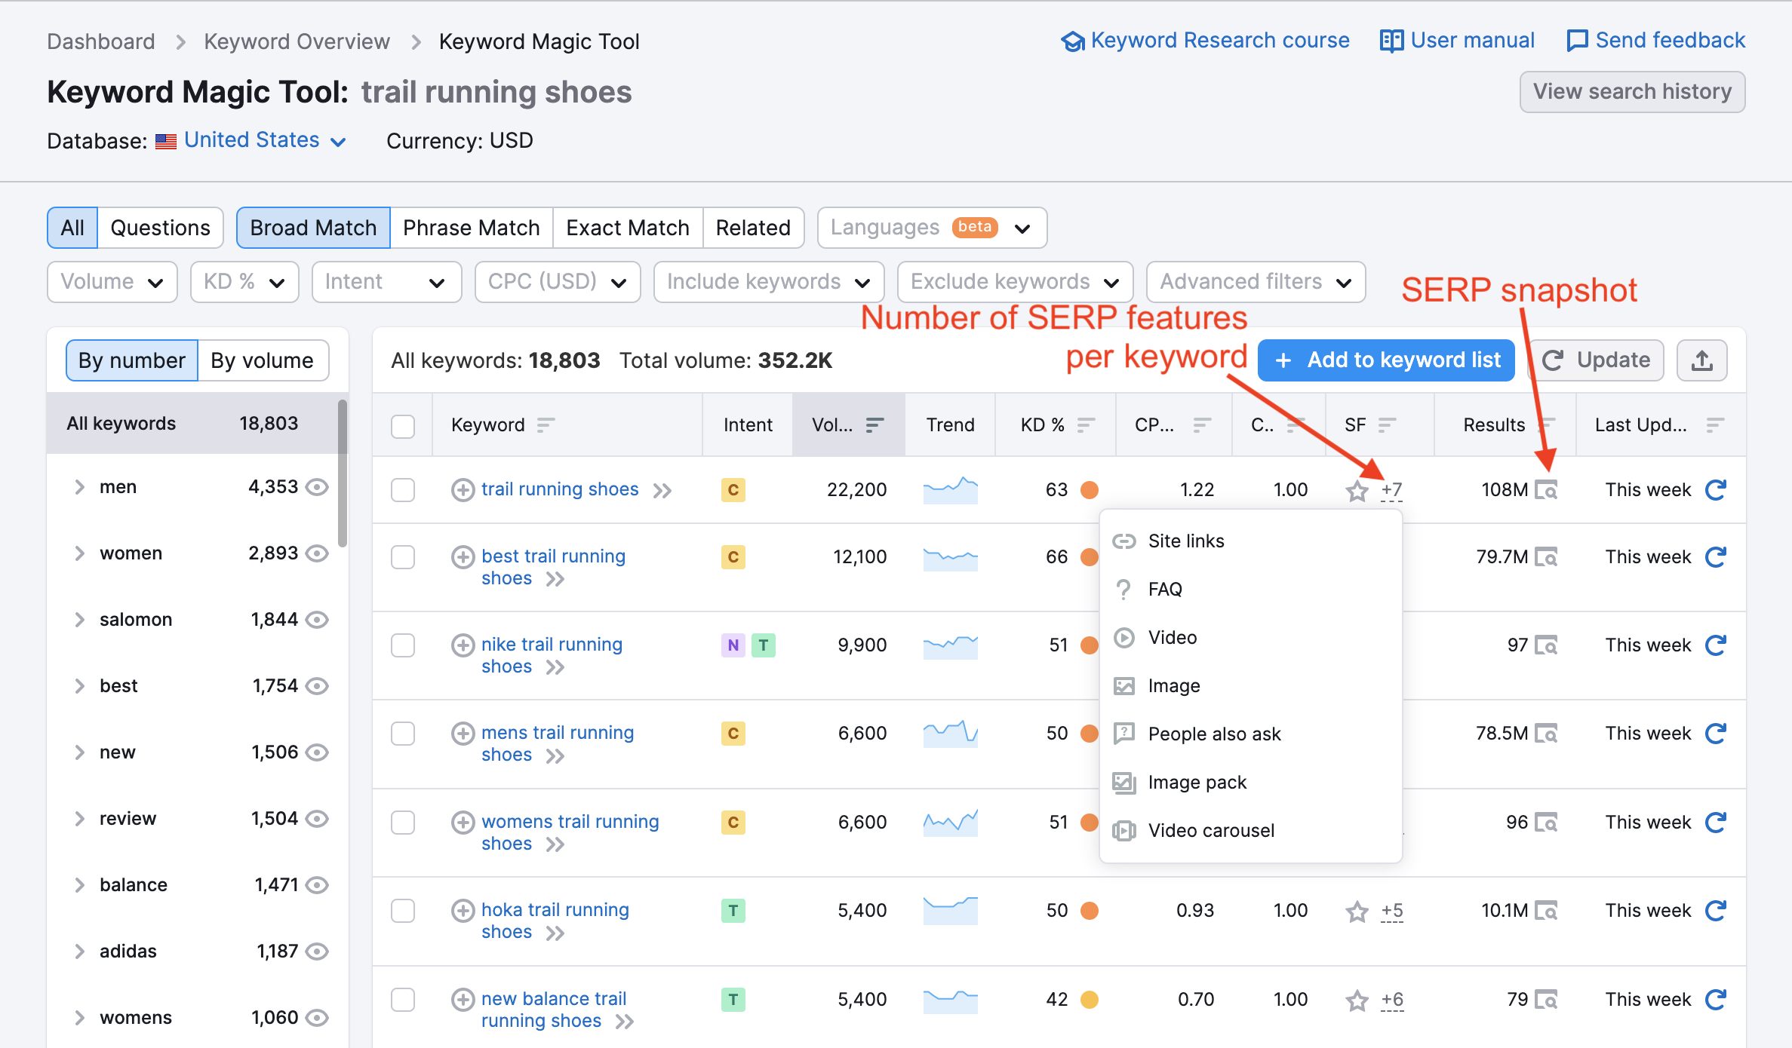Click the Add to keyword list button
Screen dimensions: 1792x1048
(1385, 360)
